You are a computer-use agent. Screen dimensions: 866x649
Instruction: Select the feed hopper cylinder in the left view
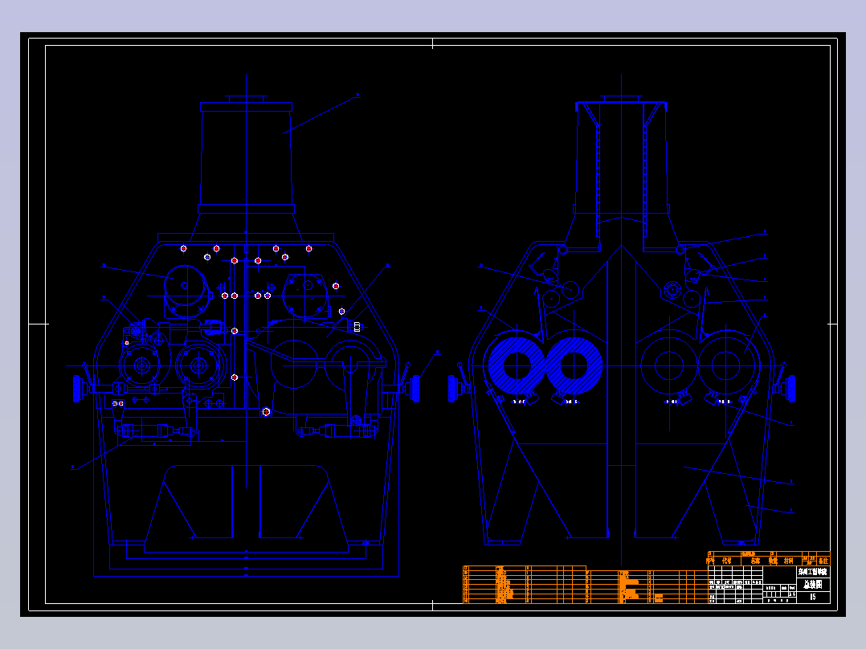pos(247,158)
